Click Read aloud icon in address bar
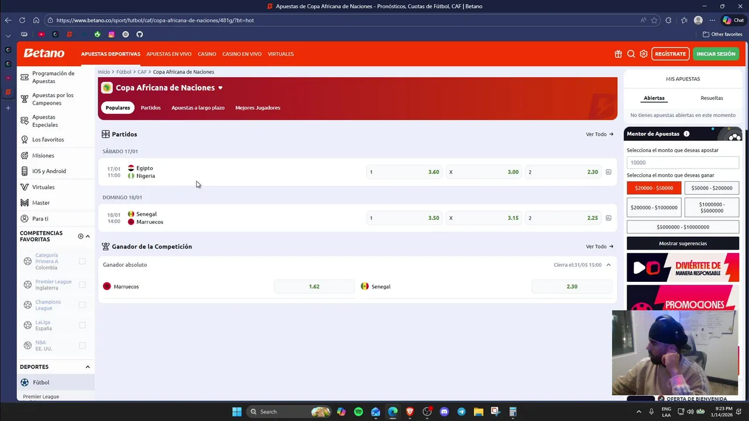749x421 pixels. (x=643, y=20)
